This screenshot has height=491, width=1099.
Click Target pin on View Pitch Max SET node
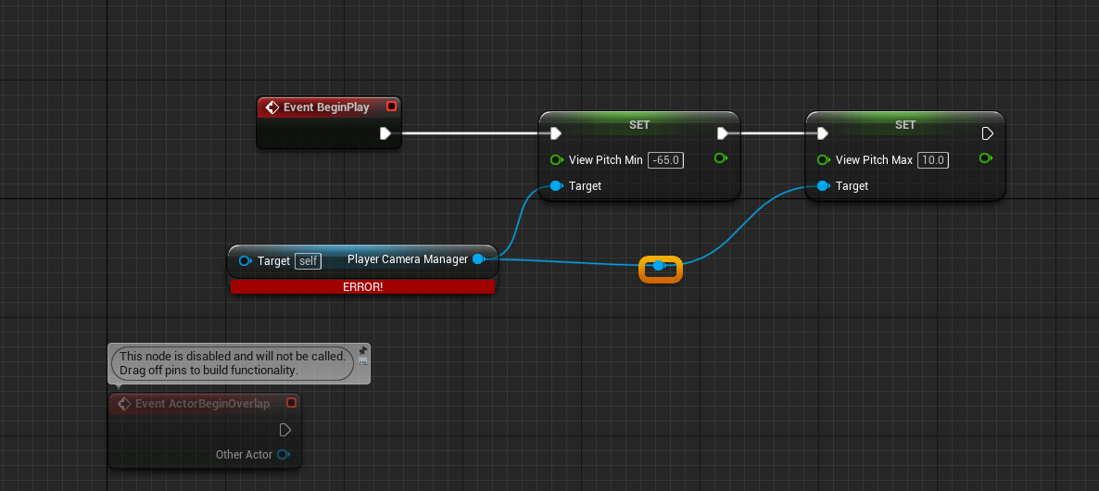(x=825, y=185)
